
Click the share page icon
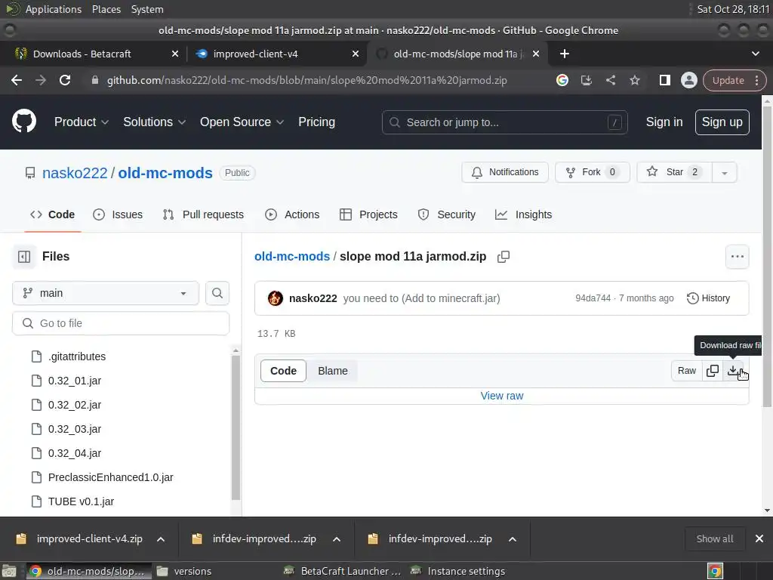click(x=610, y=80)
